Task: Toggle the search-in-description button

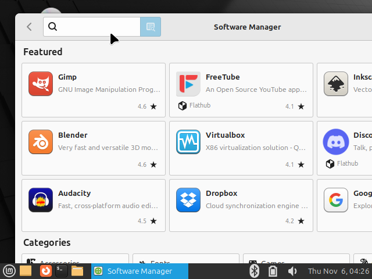Action: tap(151, 27)
